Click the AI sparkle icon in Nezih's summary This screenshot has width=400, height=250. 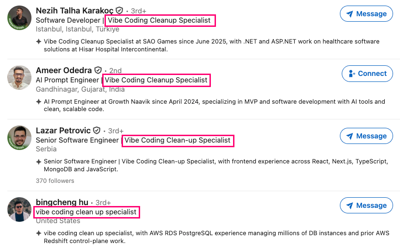tap(38, 41)
